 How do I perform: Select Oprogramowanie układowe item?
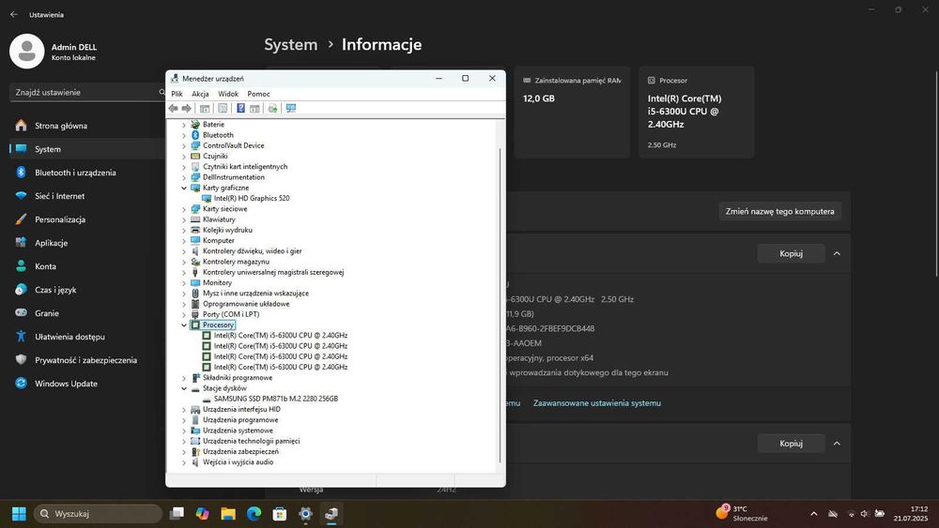click(246, 304)
